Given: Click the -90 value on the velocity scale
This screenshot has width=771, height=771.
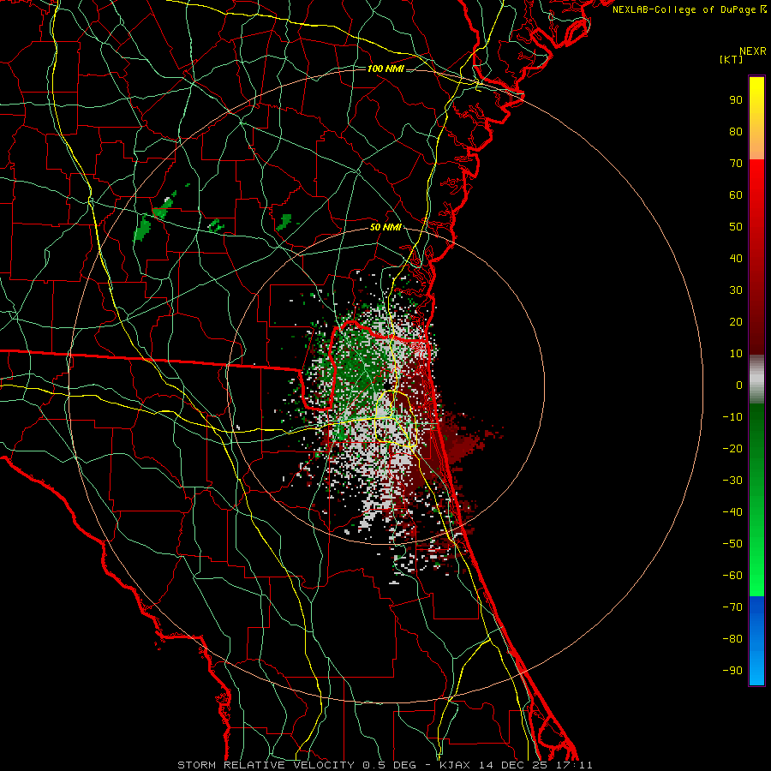Looking at the screenshot, I should 732,671.
